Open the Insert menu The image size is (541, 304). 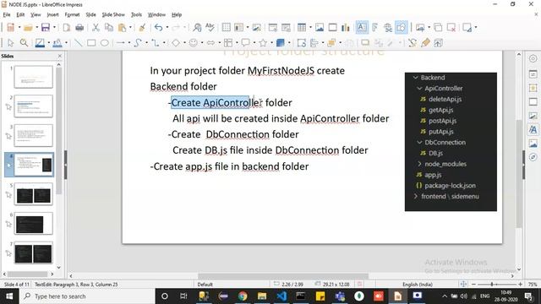52,14
